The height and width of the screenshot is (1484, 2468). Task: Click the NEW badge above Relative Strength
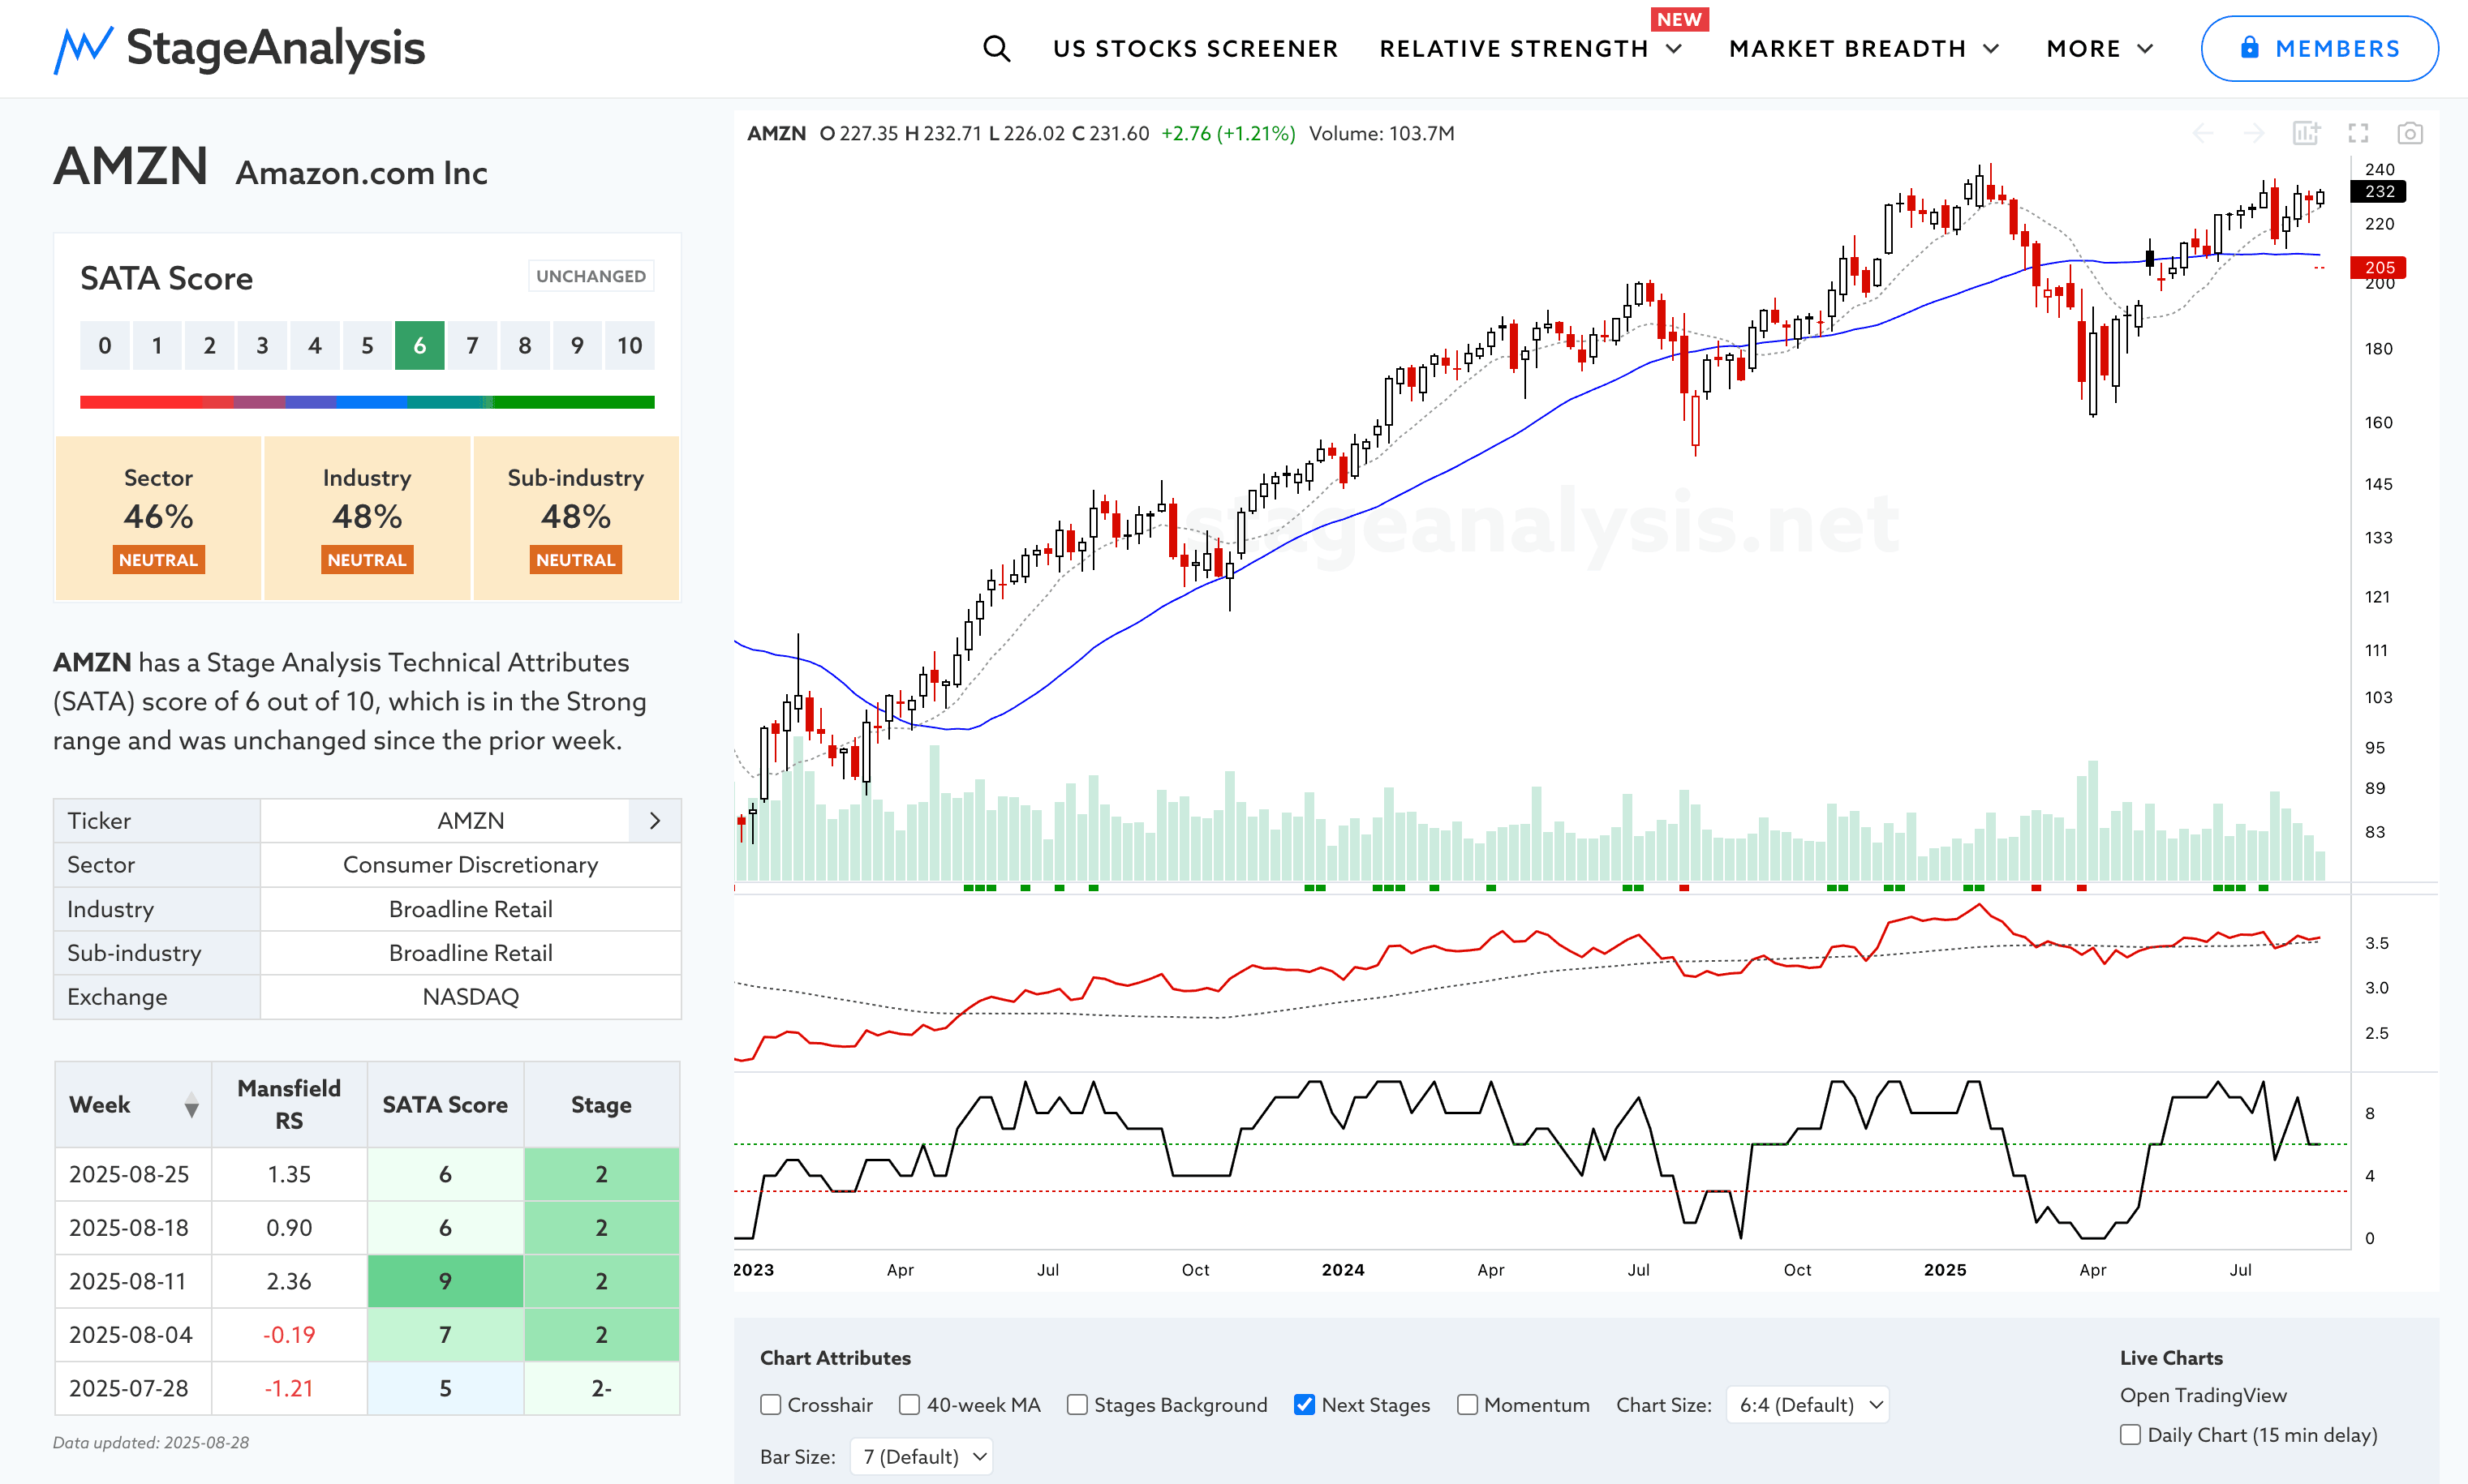(x=1679, y=19)
